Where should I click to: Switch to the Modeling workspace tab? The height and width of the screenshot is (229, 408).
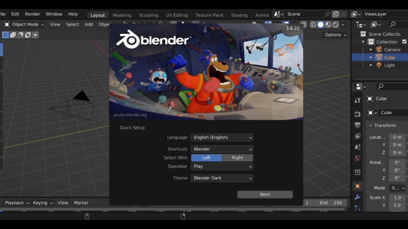[122, 15]
